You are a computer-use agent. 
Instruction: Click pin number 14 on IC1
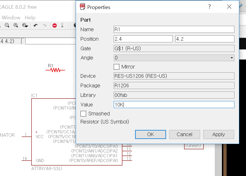point(24,159)
